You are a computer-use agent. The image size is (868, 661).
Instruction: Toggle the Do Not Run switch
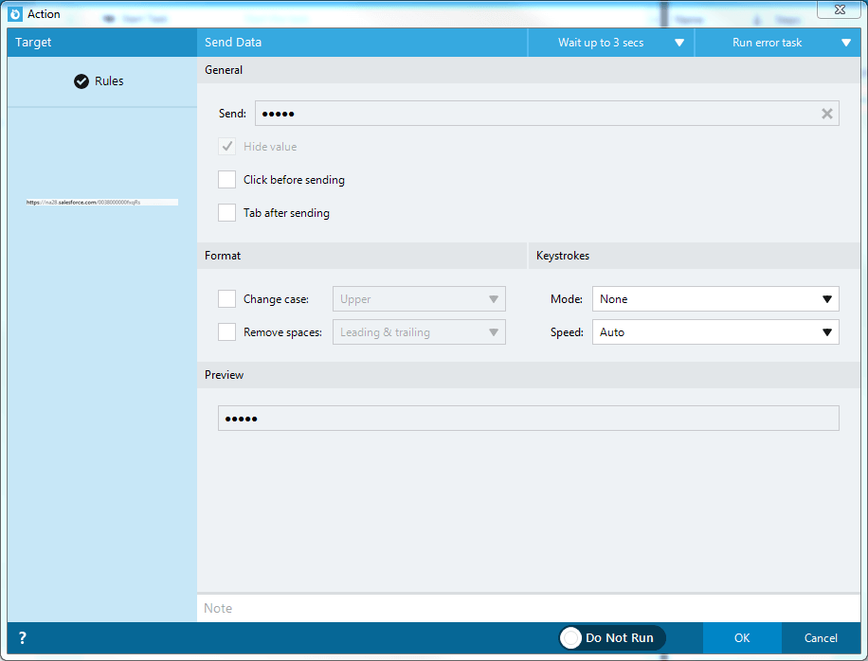point(612,637)
